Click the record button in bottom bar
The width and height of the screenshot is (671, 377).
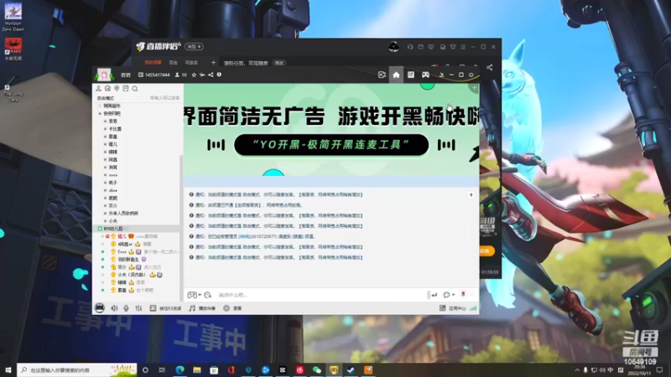232,308
